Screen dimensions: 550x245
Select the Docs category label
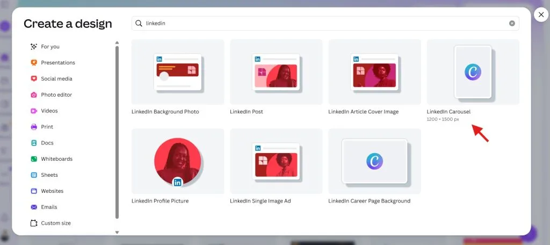(x=47, y=143)
